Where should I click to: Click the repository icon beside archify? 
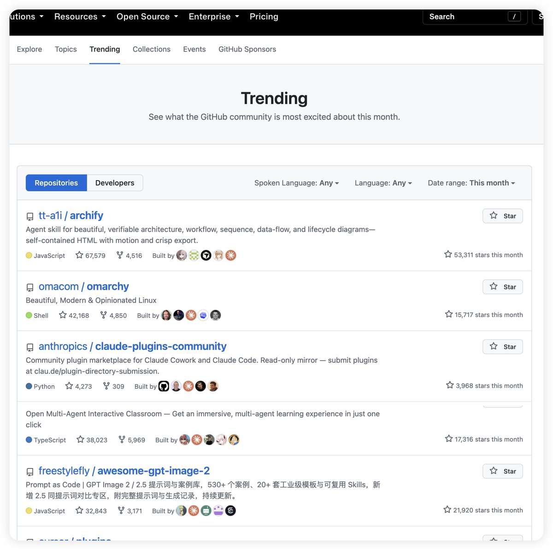tap(30, 216)
